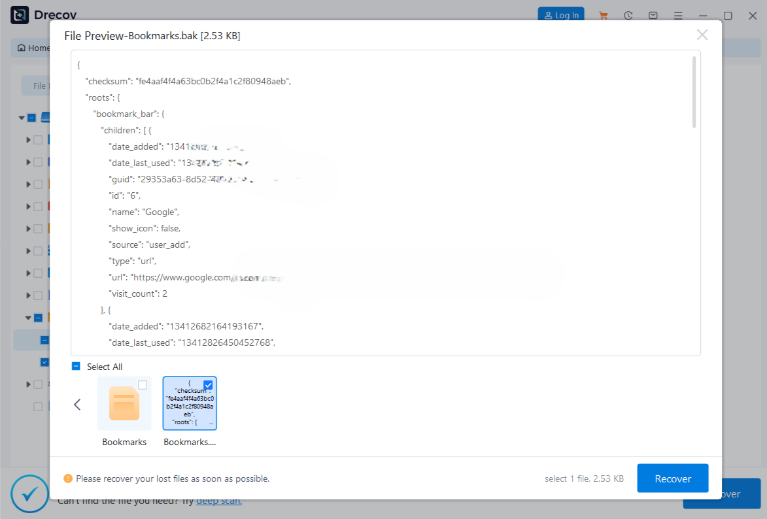Select the Bookmarks.bak preview thumbnail
The height and width of the screenshot is (519, 767).
[x=189, y=403]
